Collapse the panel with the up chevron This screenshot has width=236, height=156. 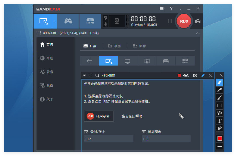point(198,33)
